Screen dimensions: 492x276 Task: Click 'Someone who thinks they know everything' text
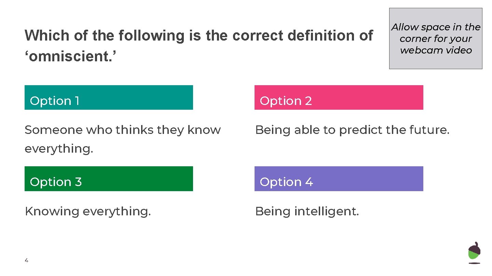[x=122, y=130]
